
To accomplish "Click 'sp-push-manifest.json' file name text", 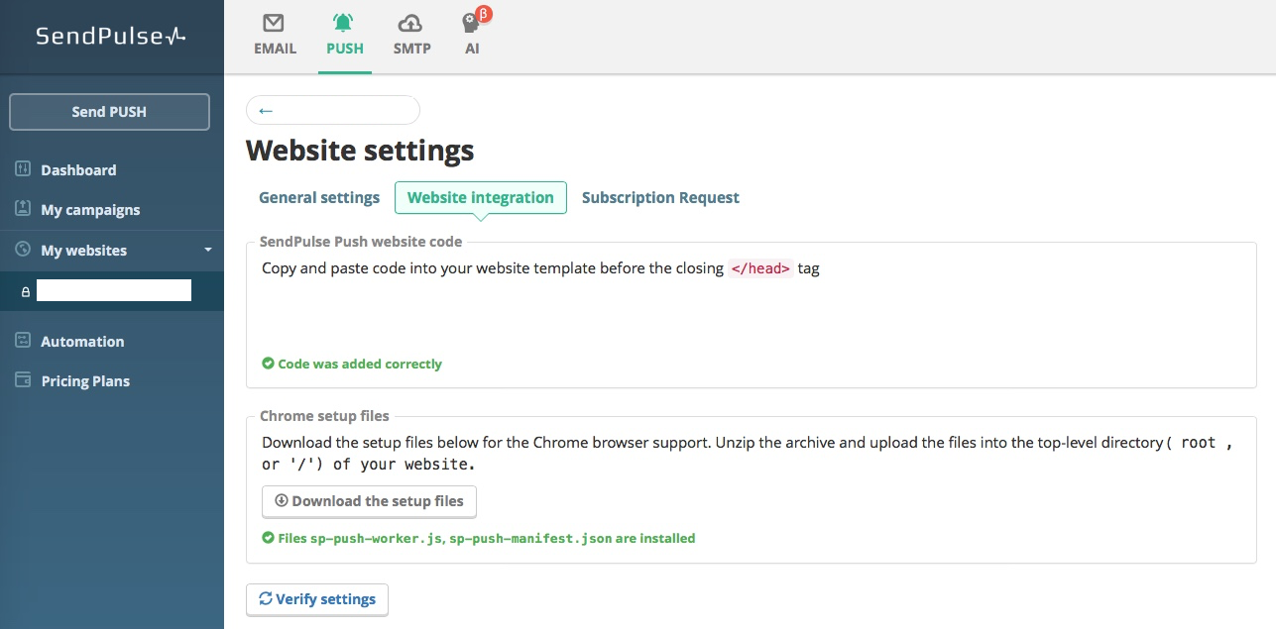I will pos(530,539).
